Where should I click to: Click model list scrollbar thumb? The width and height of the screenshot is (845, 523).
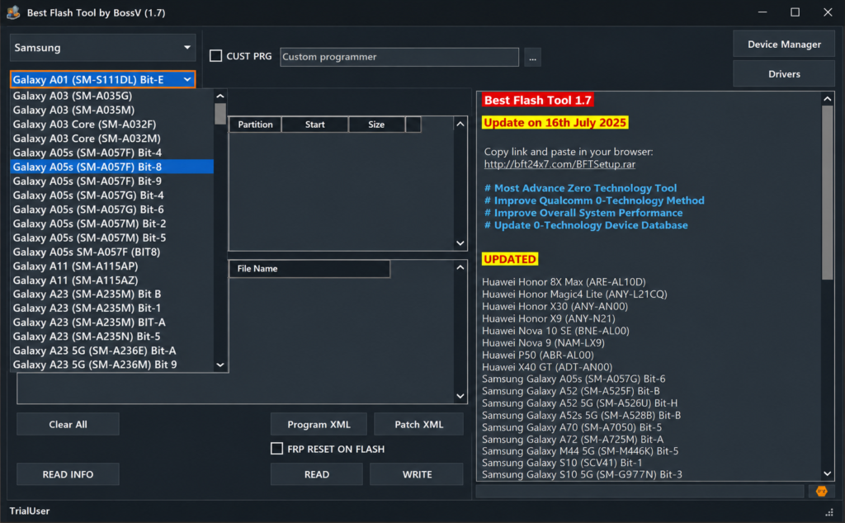220,114
